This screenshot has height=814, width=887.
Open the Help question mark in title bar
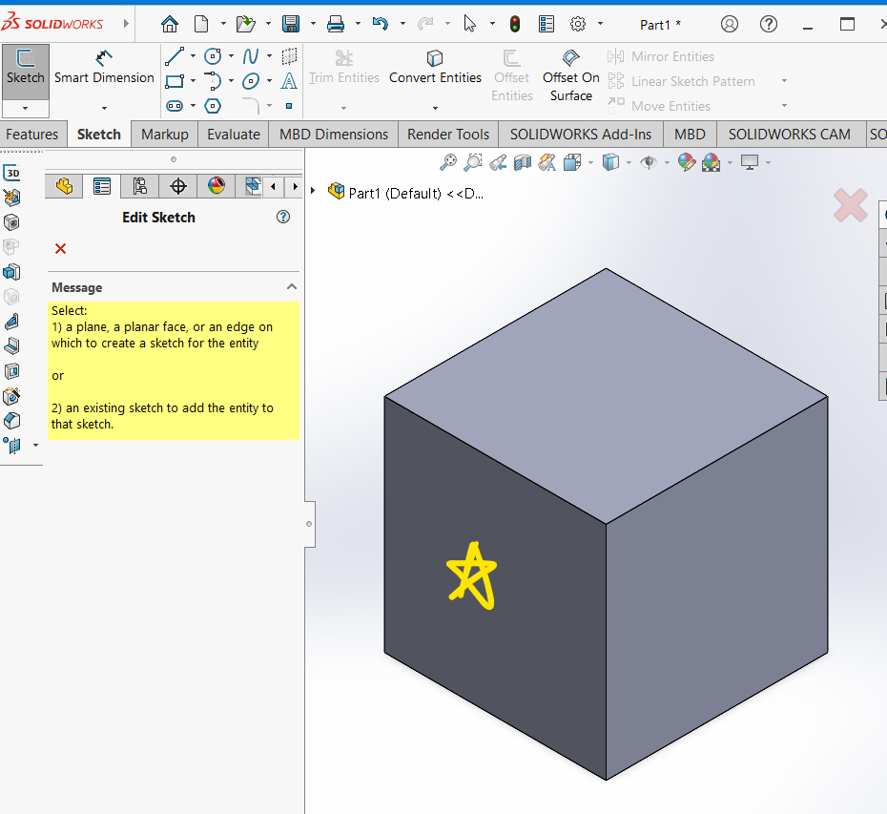tap(768, 24)
